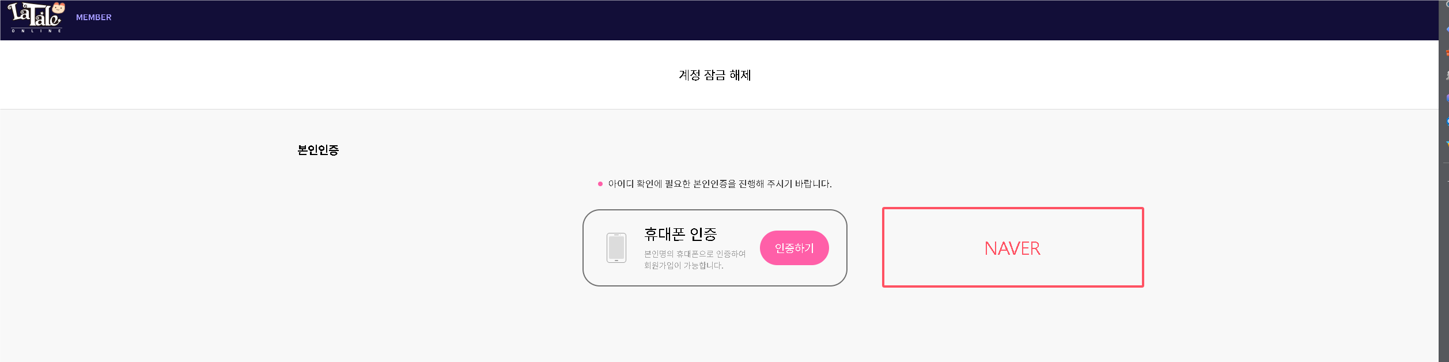Open the gray chess-piece icon in sidebar
Screen dimensions: 1449x362
[x=1447, y=76]
